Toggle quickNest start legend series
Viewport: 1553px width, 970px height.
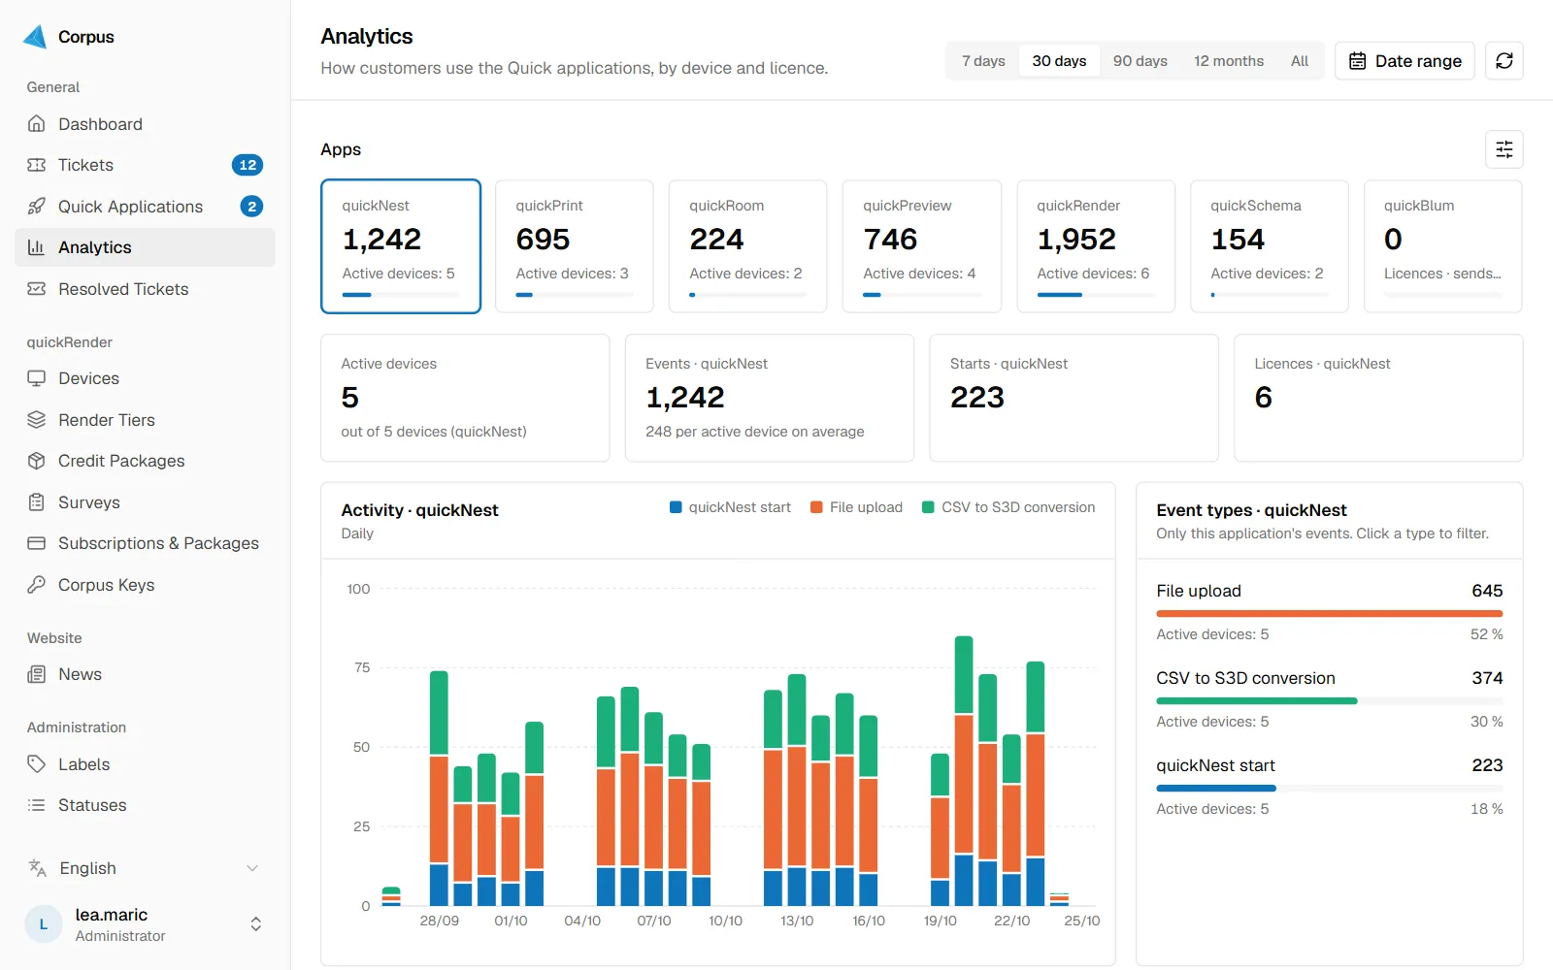coord(730,507)
